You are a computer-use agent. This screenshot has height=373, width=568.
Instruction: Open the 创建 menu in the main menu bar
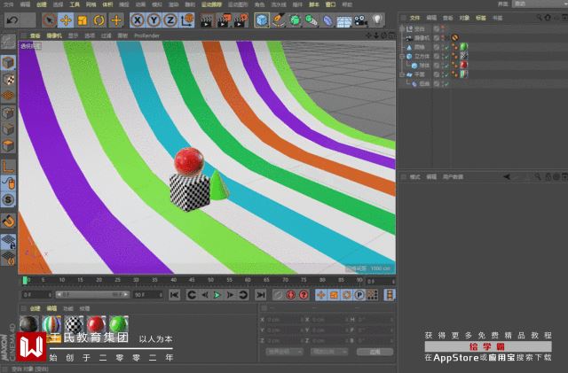coord(42,4)
